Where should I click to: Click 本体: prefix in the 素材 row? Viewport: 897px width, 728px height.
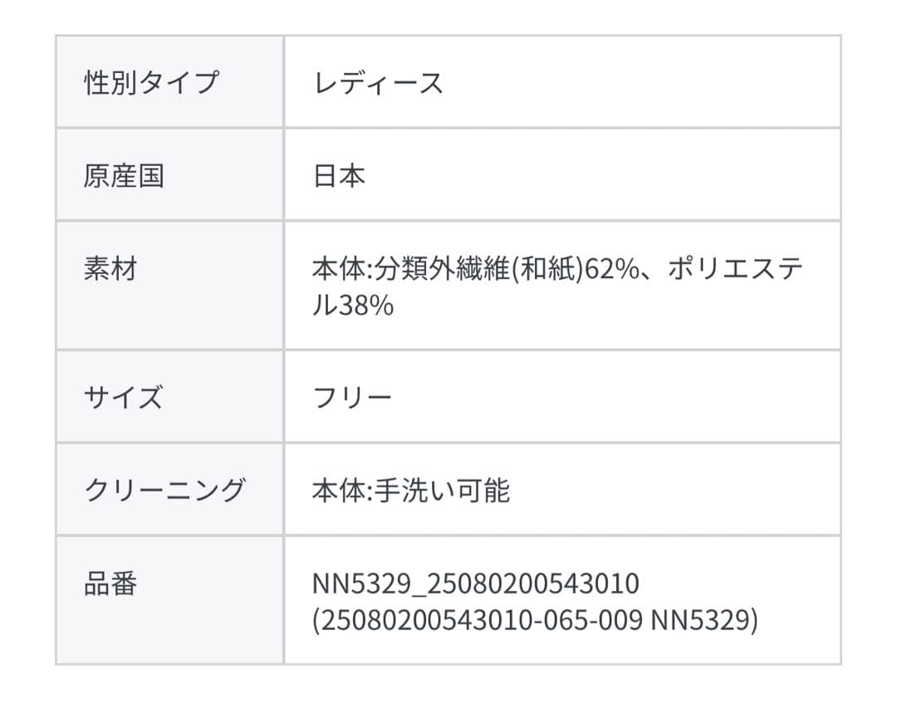[x=341, y=271]
